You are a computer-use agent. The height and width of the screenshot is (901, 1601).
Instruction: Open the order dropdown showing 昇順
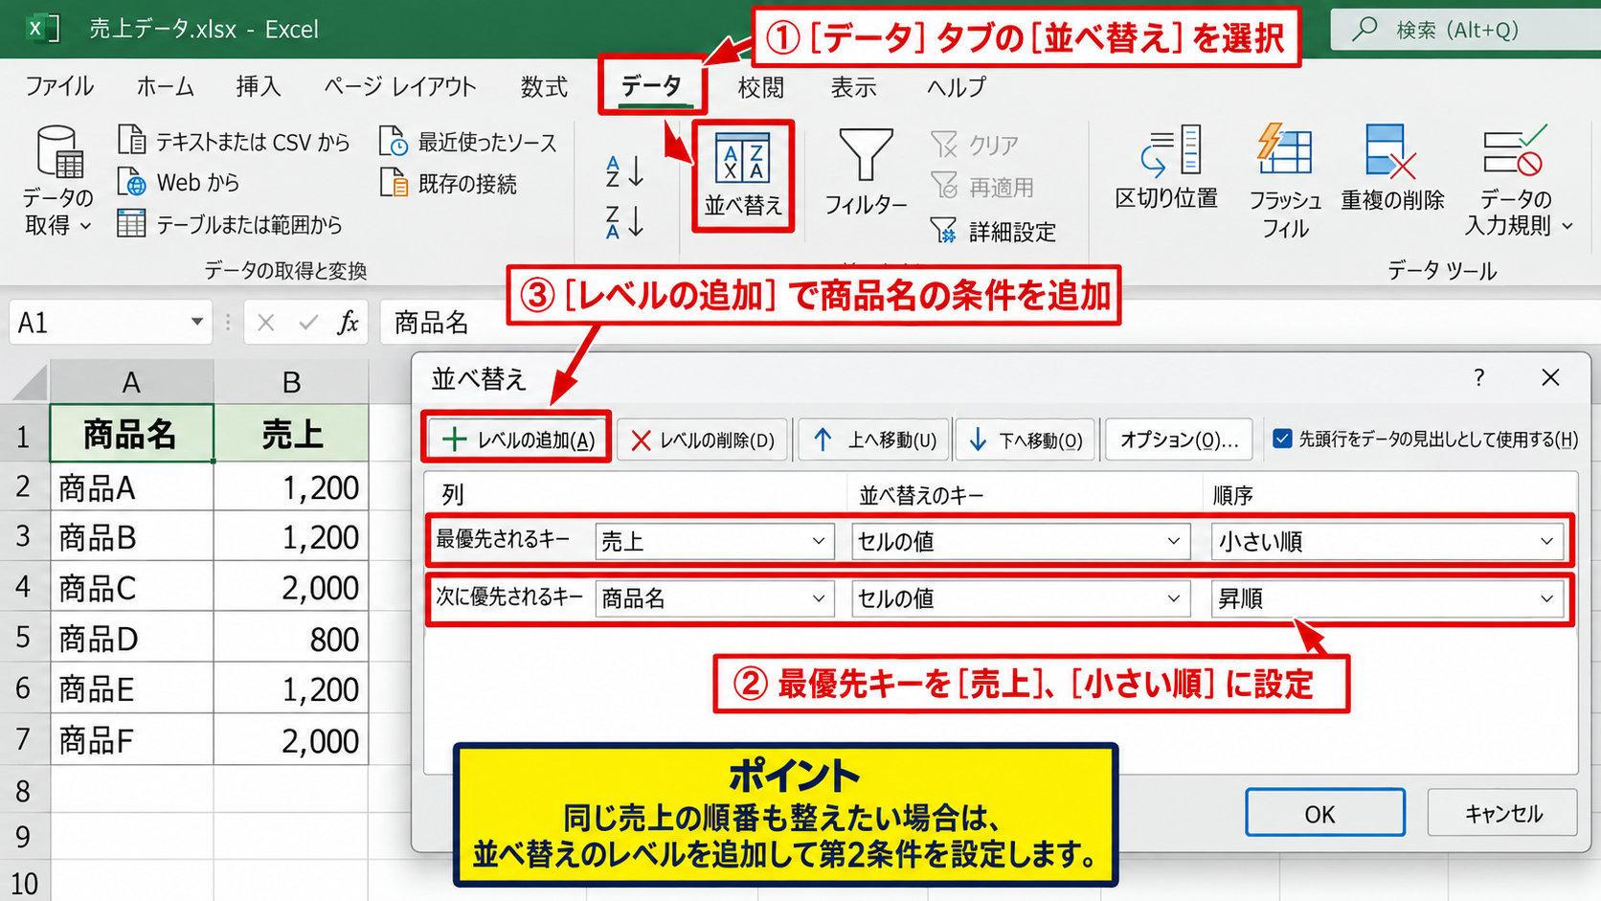point(1387,598)
